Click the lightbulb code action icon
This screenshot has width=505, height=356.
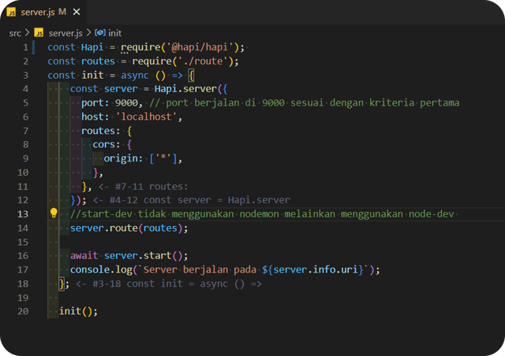(54, 213)
